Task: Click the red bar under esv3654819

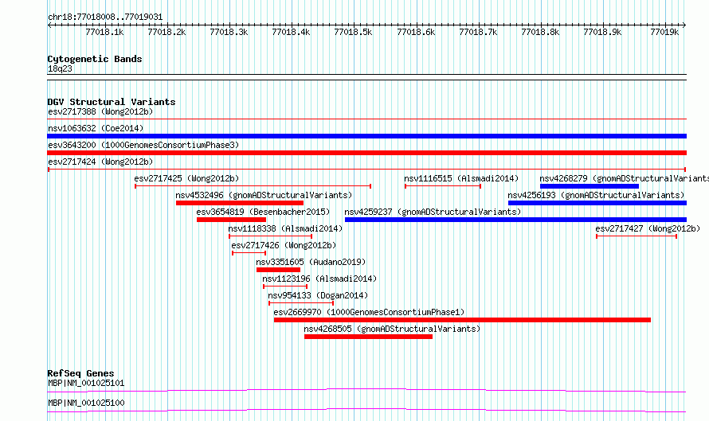Action: click(x=231, y=220)
